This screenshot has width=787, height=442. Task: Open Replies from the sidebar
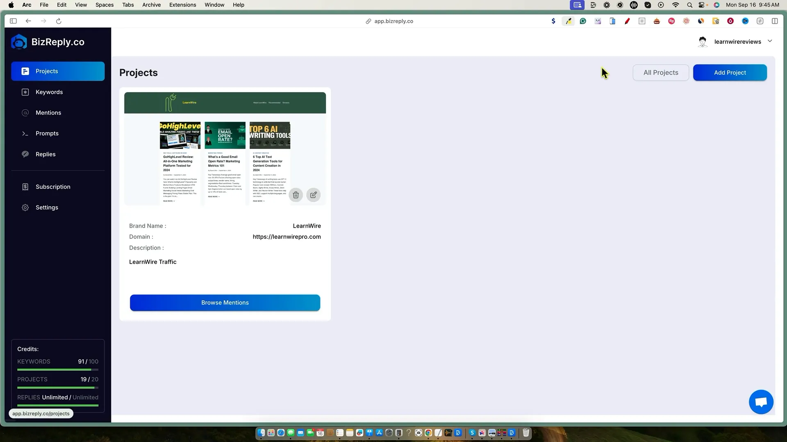(x=45, y=154)
